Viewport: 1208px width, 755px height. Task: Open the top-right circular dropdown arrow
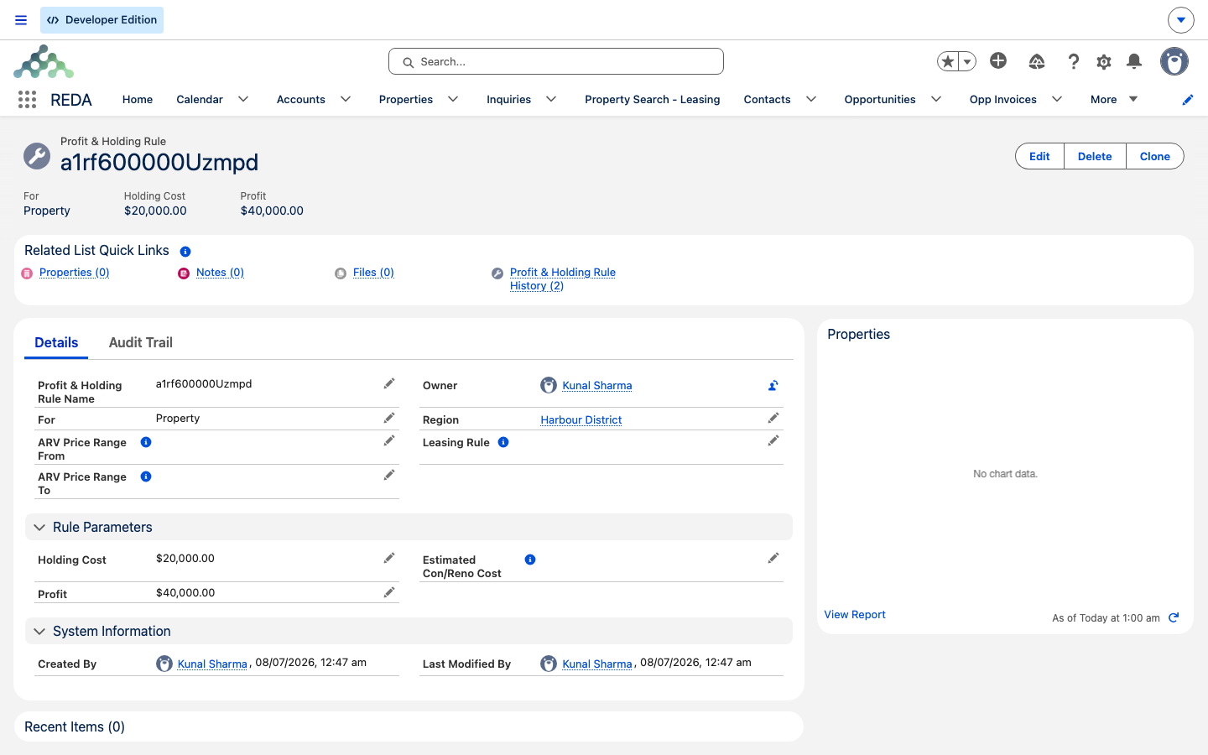(x=1180, y=20)
